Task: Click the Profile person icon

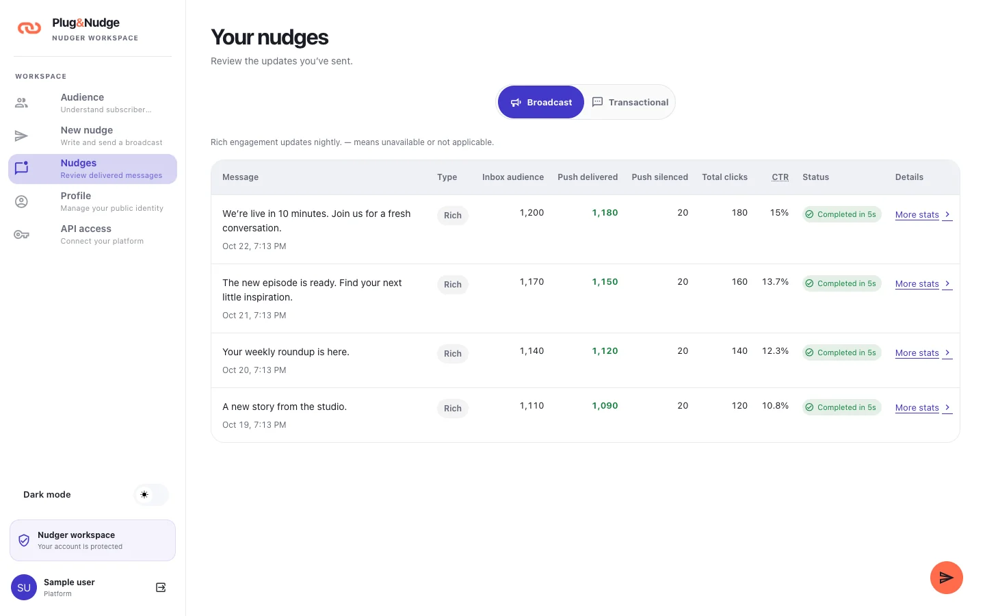Action: click(x=22, y=201)
